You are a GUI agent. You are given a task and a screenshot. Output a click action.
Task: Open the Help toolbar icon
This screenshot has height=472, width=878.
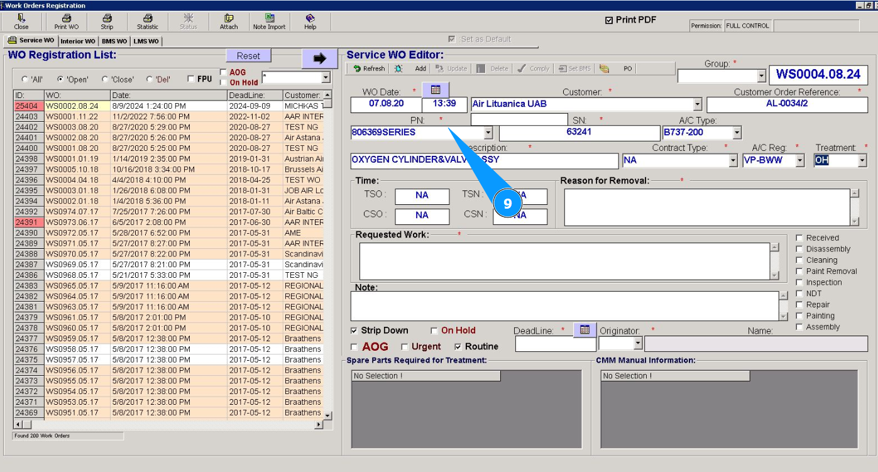[310, 22]
